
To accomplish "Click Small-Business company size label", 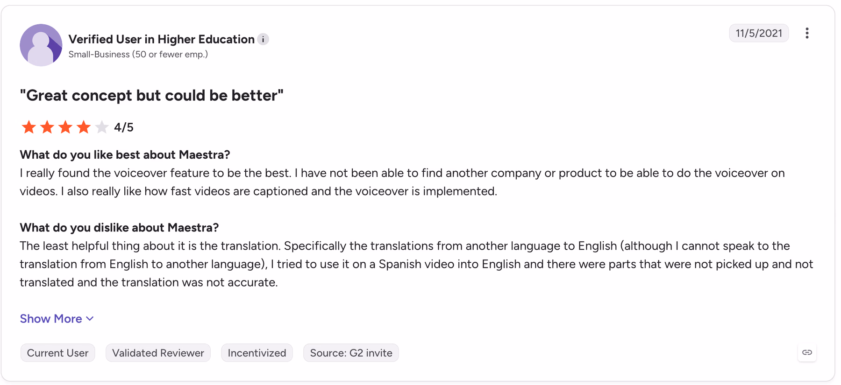I will coord(138,55).
